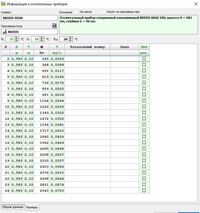Increase the room temperature θint value
Screen dimensions: 200x213
point(70,38)
